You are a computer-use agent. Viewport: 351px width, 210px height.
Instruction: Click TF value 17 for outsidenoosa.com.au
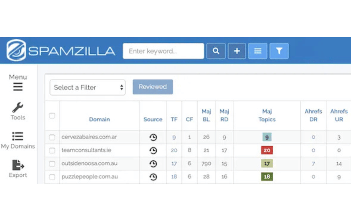pos(174,164)
